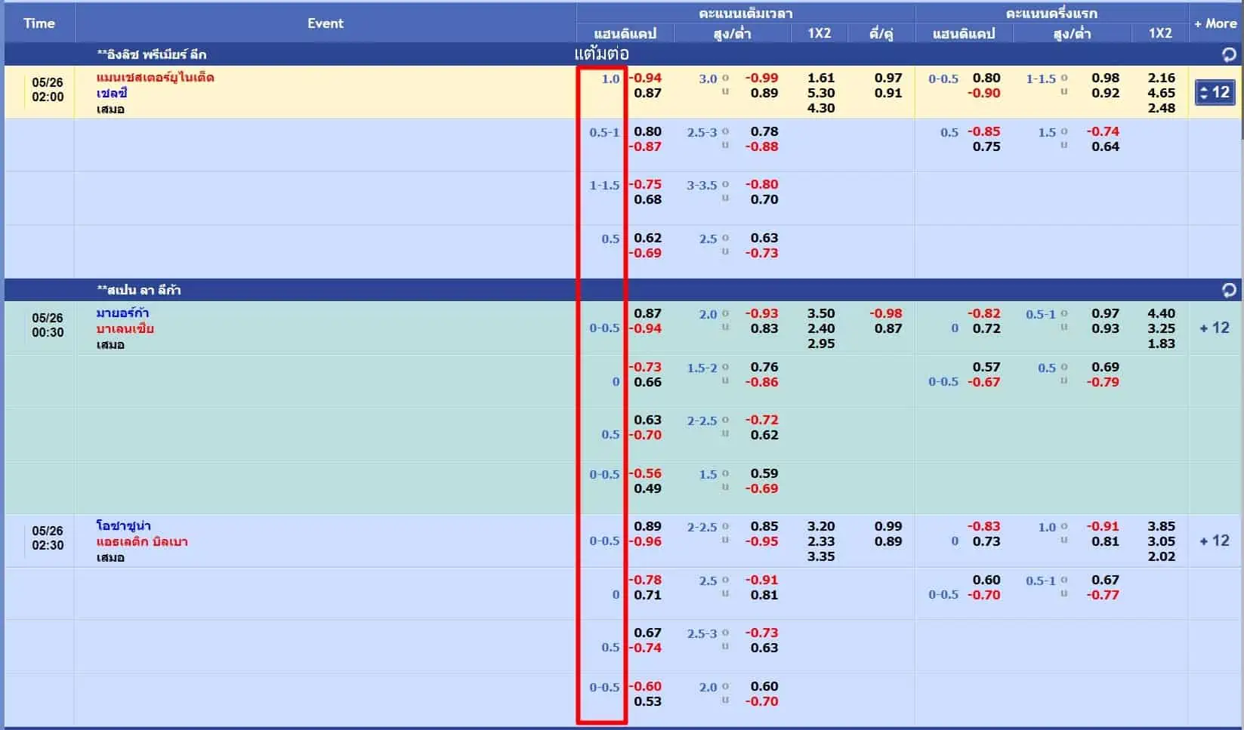Click the คี่/คู่ column header
1244x730 pixels.
click(x=881, y=33)
